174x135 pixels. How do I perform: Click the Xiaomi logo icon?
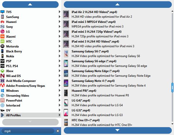(x=2, y=37)
